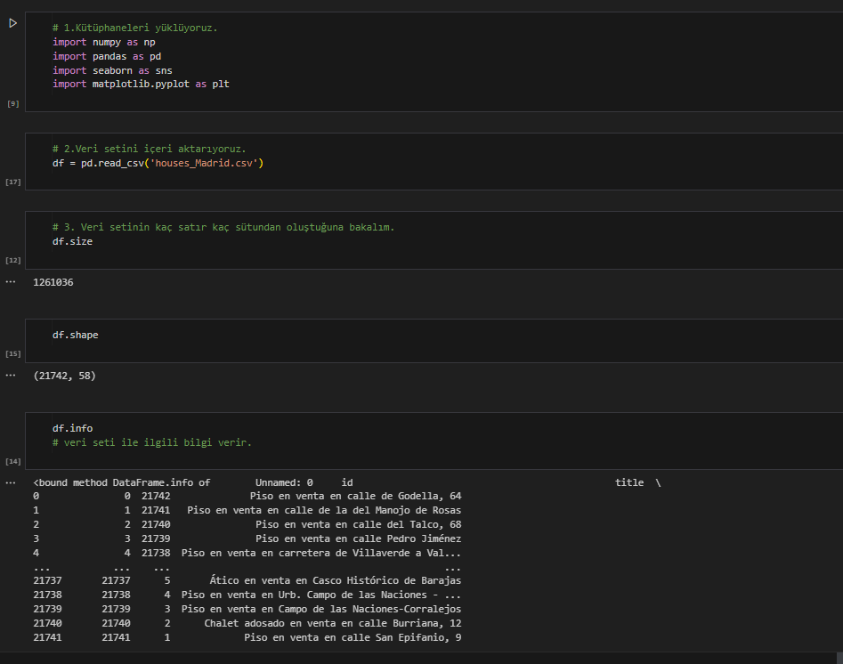The height and width of the screenshot is (664, 843).
Task: Place cursor on the df.info line
Action: click(72, 428)
